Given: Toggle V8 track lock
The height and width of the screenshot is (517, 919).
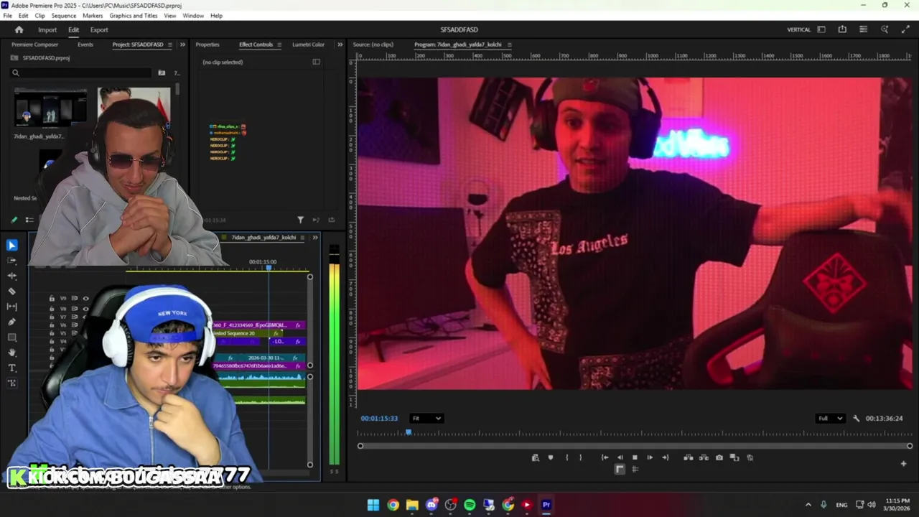Looking at the screenshot, I should tap(52, 309).
